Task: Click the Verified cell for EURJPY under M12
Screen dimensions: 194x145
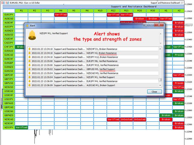Action: pos(113,15)
